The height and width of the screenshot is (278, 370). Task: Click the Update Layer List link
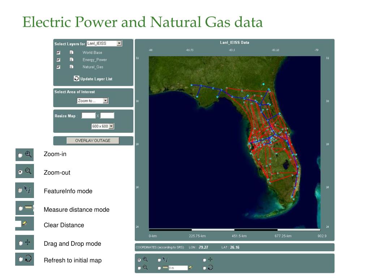click(x=96, y=79)
